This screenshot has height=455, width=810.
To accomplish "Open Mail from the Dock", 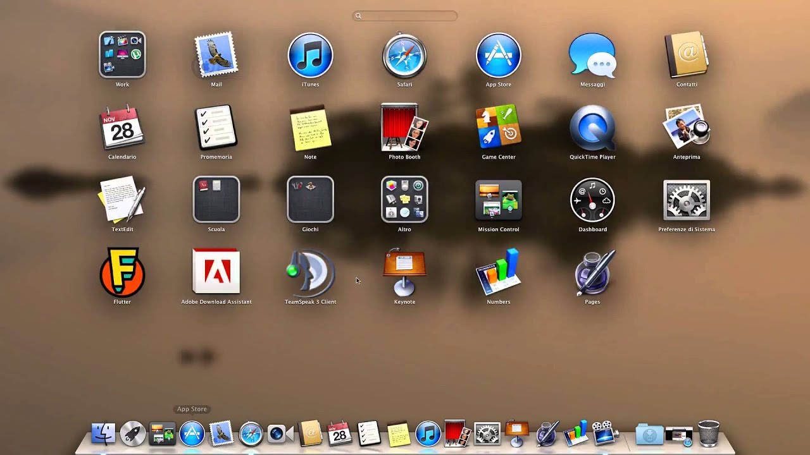I will tap(221, 434).
